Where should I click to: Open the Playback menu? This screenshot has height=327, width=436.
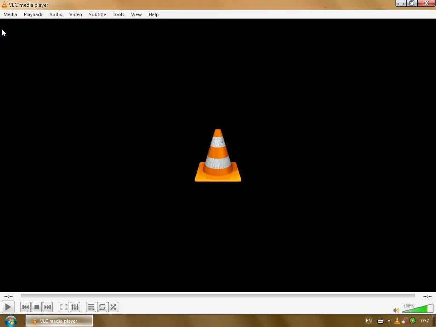[x=33, y=14]
